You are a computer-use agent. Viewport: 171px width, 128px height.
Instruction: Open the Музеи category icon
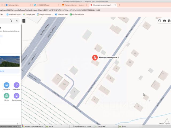[x=6, y=96]
